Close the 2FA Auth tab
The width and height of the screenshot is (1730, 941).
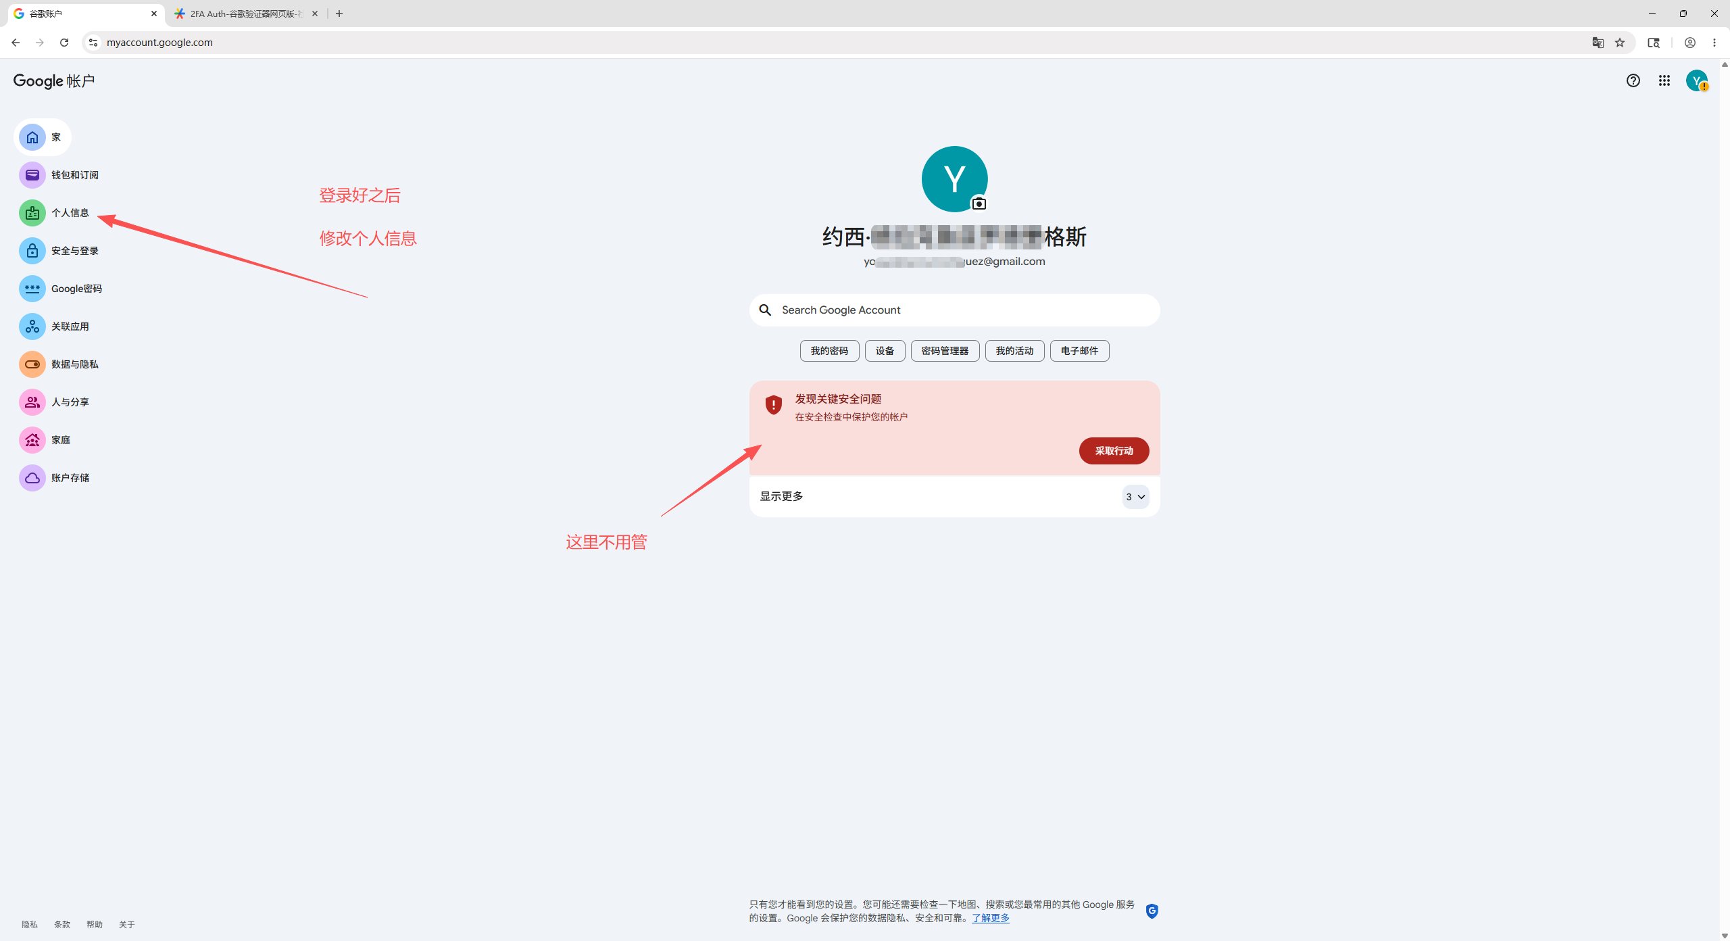315,14
